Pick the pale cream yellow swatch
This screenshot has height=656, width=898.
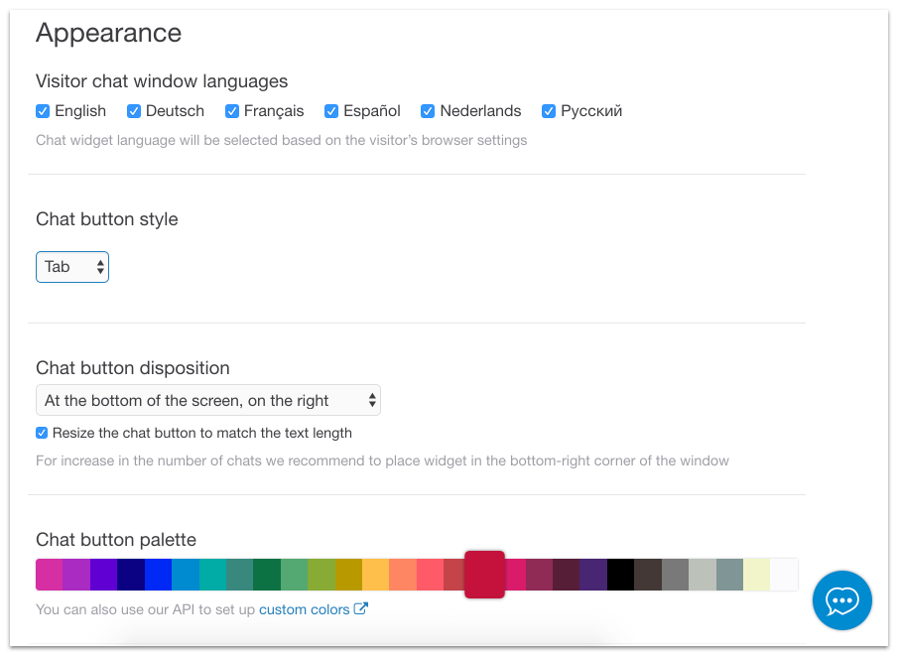click(756, 575)
